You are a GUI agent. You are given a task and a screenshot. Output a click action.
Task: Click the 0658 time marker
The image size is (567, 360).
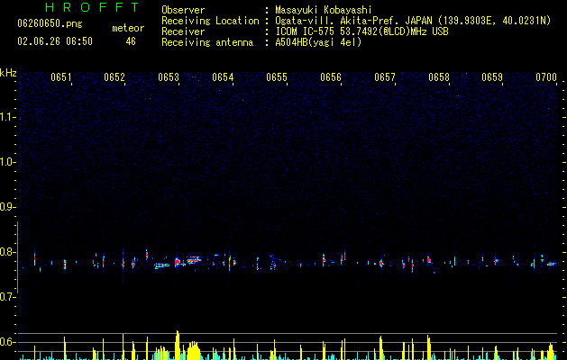point(439,77)
